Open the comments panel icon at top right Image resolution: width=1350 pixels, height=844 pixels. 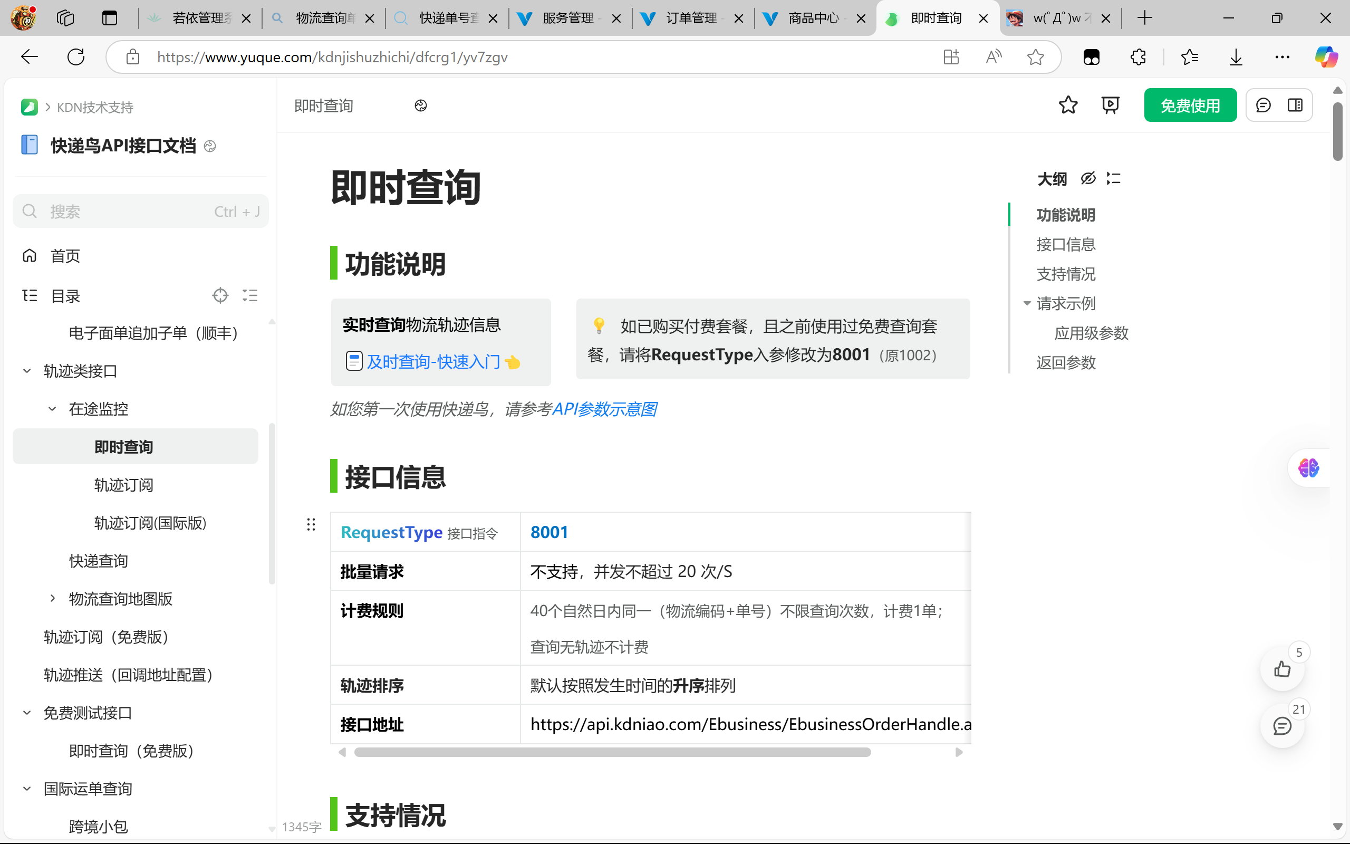click(x=1263, y=105)
